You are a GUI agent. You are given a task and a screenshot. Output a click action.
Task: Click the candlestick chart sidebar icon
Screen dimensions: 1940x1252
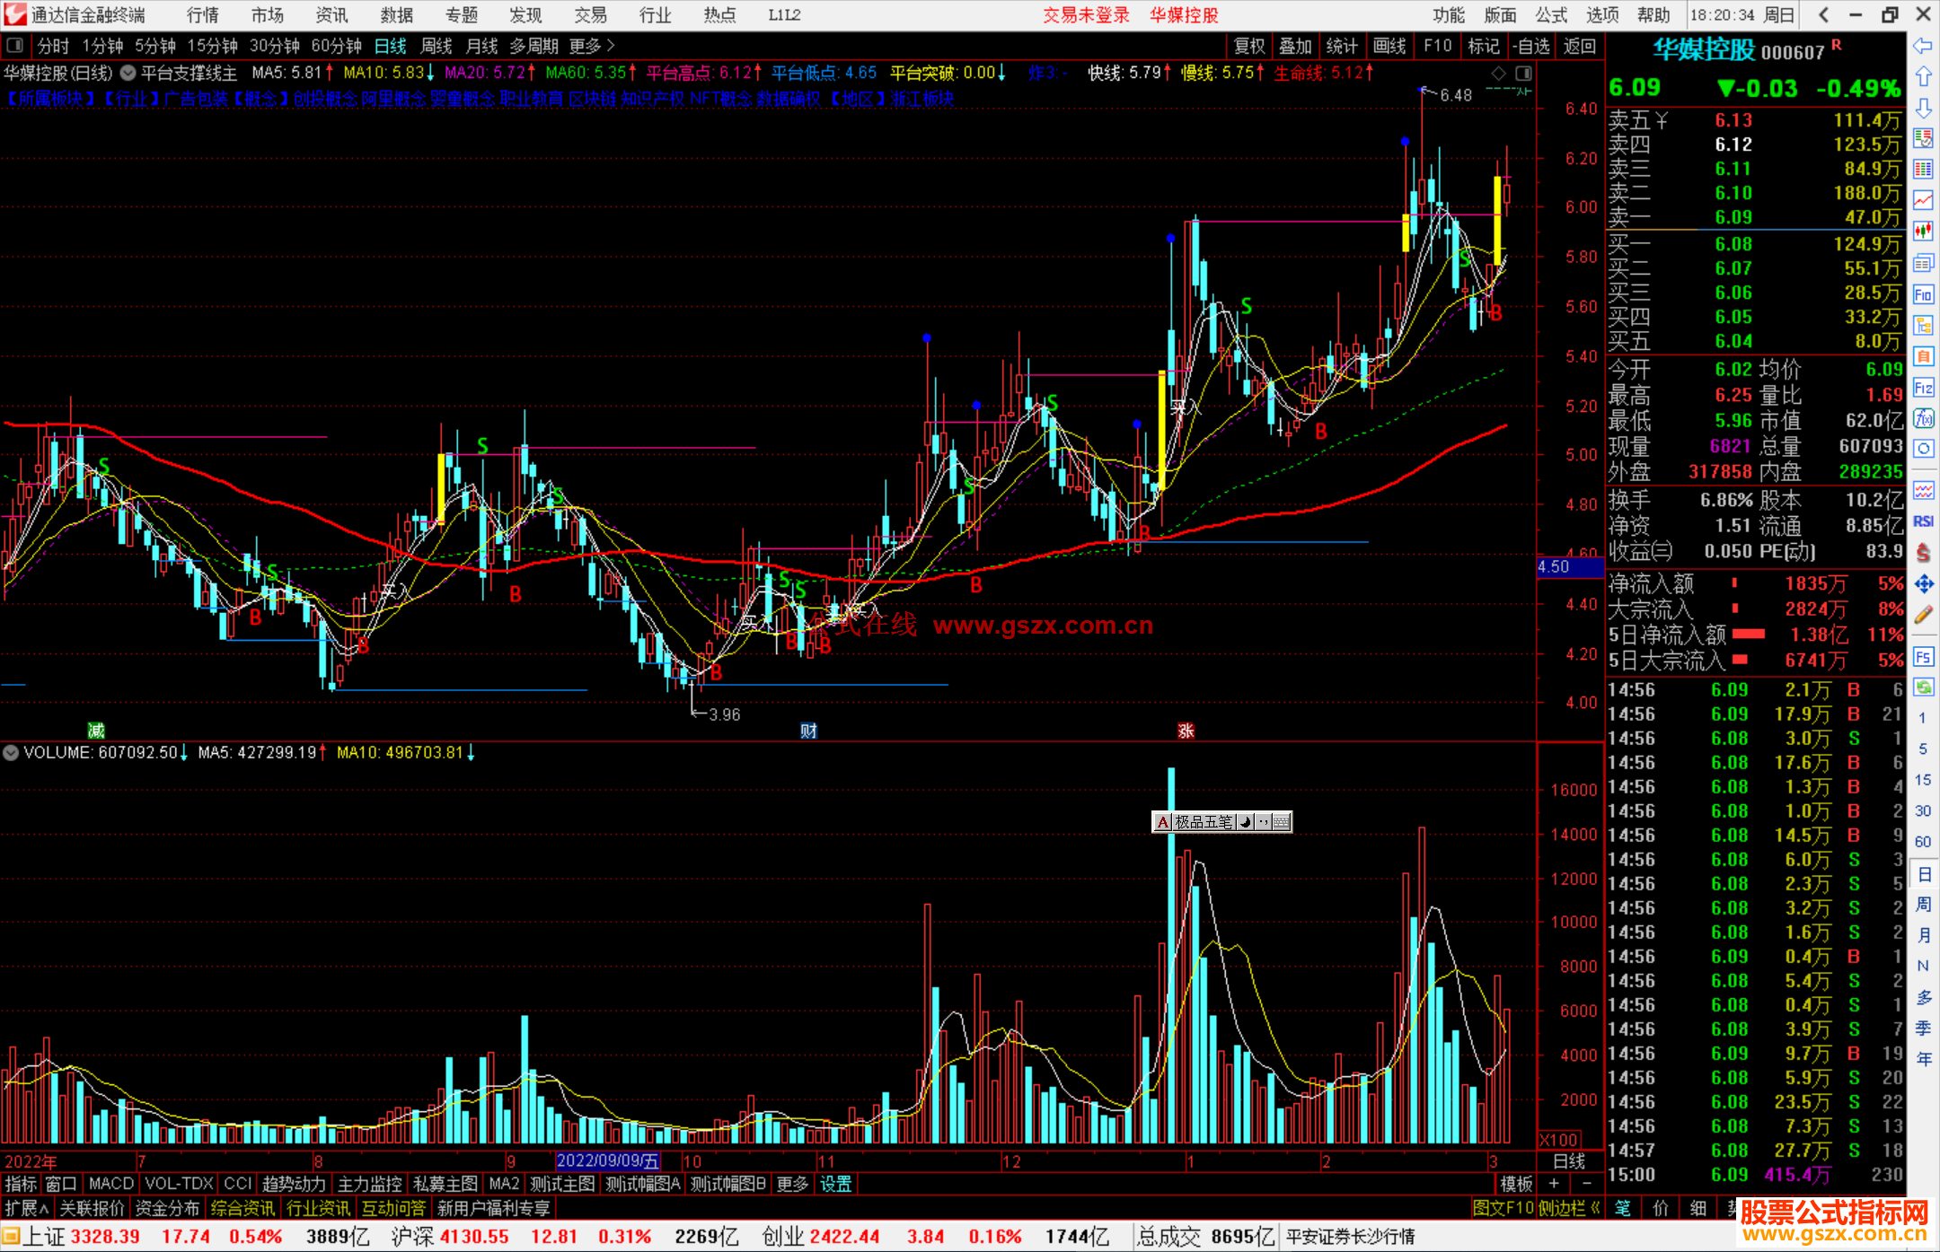point(1923,231)
